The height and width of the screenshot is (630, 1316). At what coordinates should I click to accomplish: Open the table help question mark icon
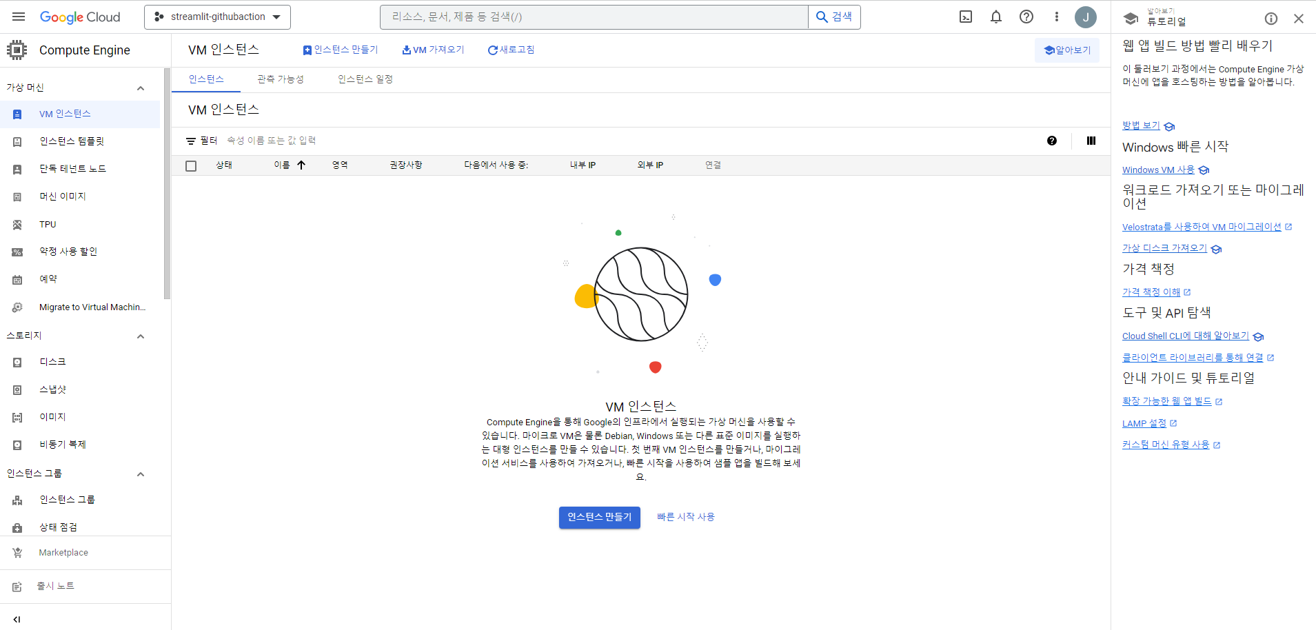point(1052,141)
